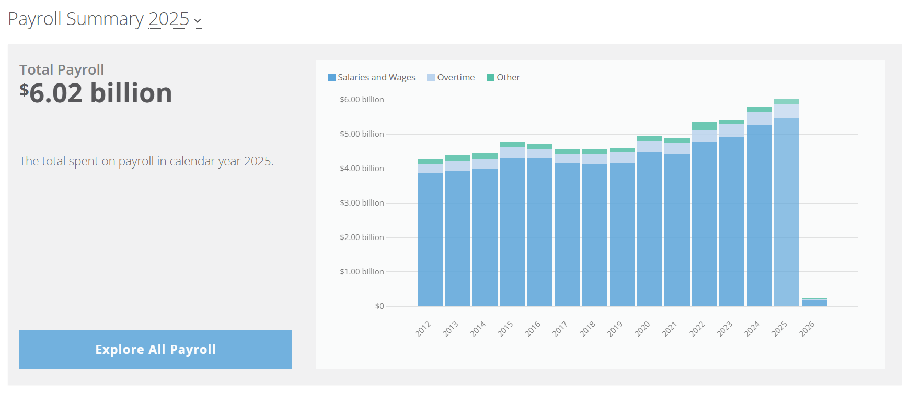Click the Explore All Payroll button
Screen dimensions: 911x395
155,349
